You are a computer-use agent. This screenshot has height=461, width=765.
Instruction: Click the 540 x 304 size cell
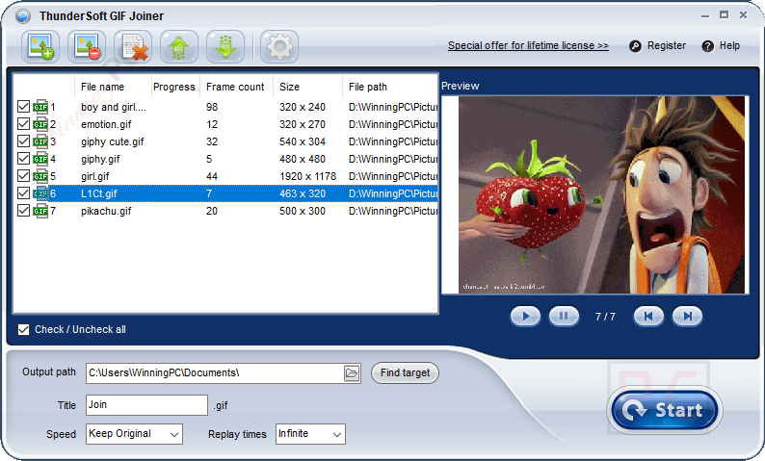(302, 141)
